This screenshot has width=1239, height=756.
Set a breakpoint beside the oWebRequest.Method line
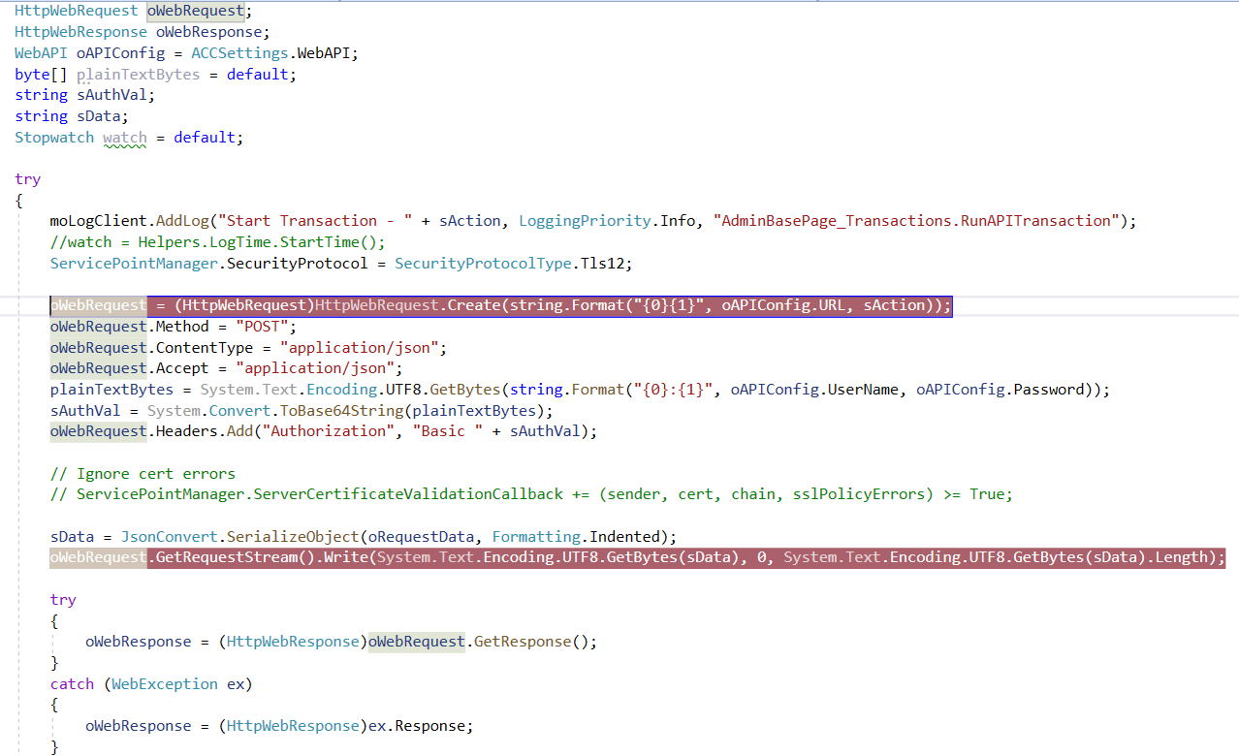tap(8, 326)
